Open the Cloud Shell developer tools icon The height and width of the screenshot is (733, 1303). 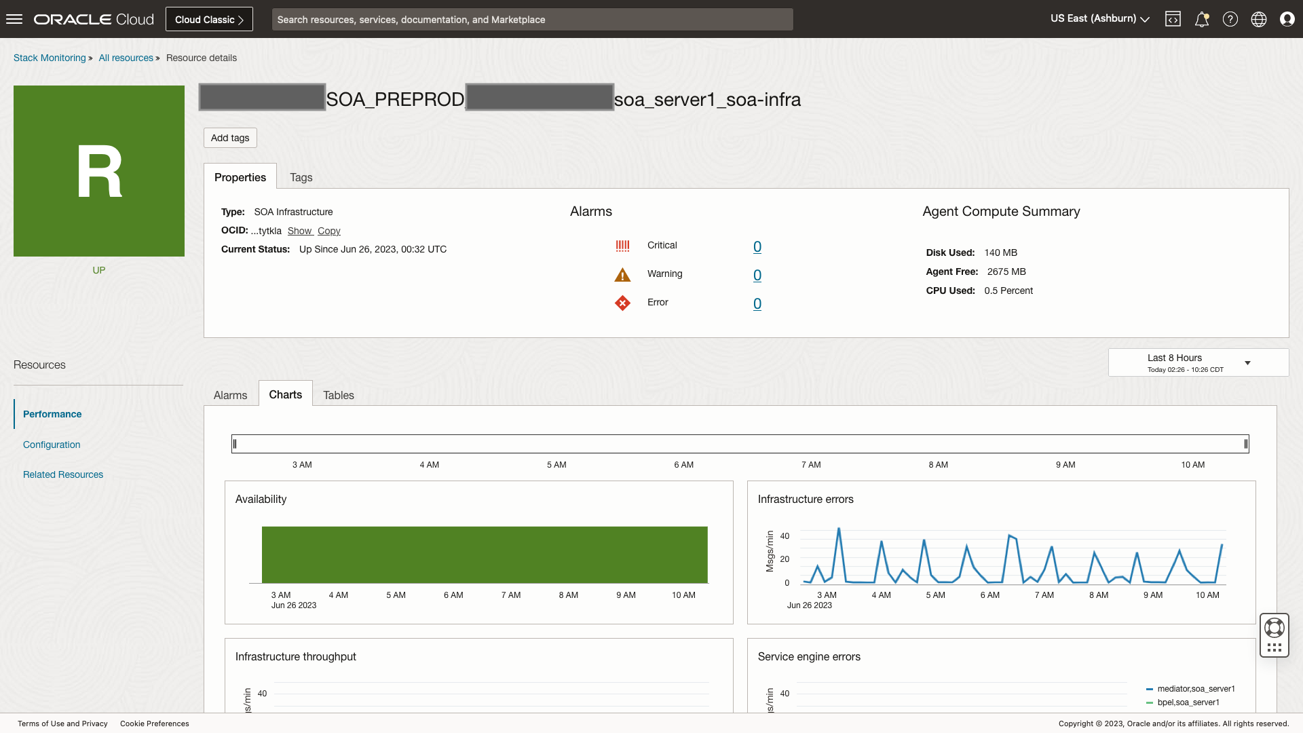click(1173, 19)
